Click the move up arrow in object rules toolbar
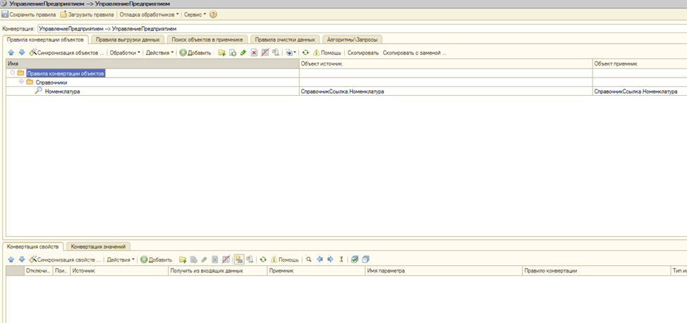Screen dimensions: 687x323 coord(11,53)
